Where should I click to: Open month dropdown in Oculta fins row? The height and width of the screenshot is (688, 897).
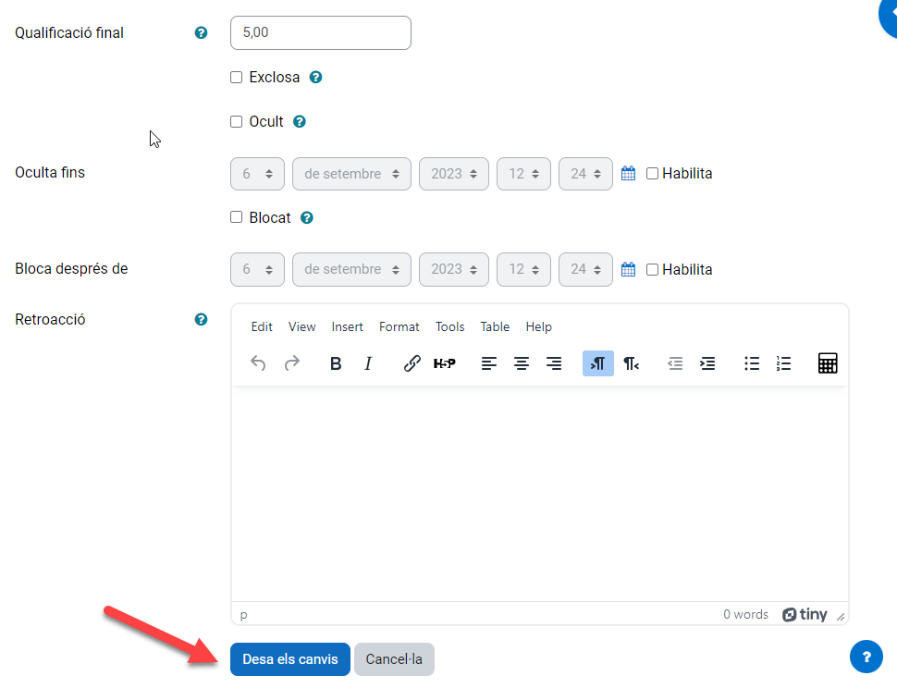click(x=351, y=174)
